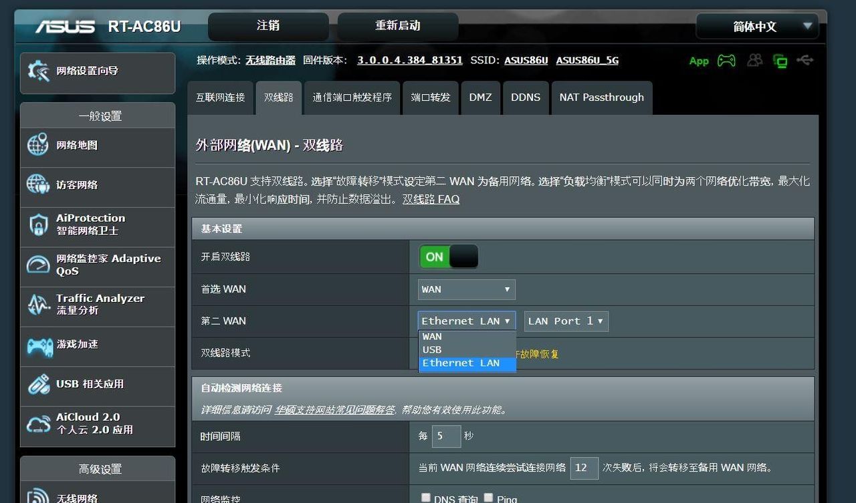Image resolution: width=856 pixels, height=503 pixels.
Task: Open the 双线路 FAQ link
Action: click(x=432, y=199)
